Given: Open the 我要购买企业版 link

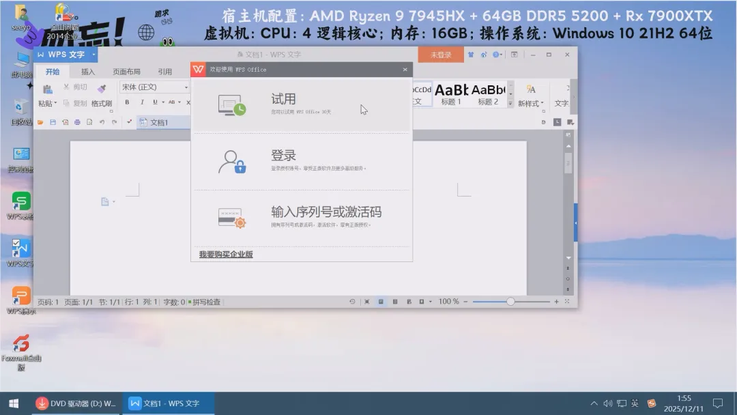Looking at the screenshot, I should 226,255.
